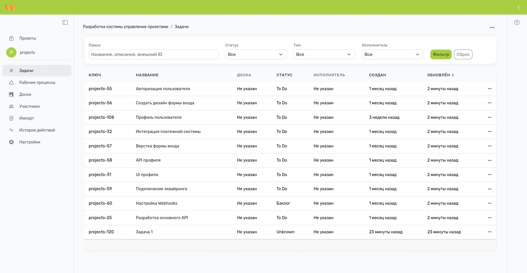The width and height of the screenshot is (527, 273).
Task: Navigate to Доски in sidebar
Action: point(37,94)
